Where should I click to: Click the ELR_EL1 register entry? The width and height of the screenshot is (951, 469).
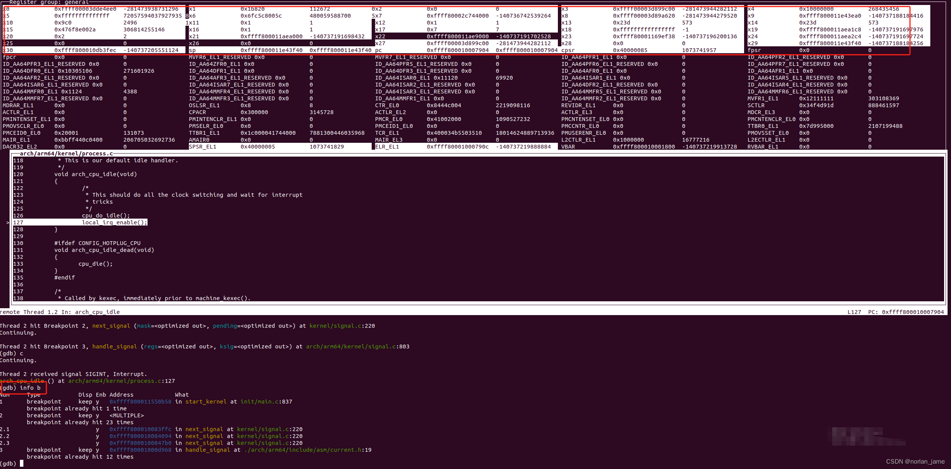coord(387,147)
